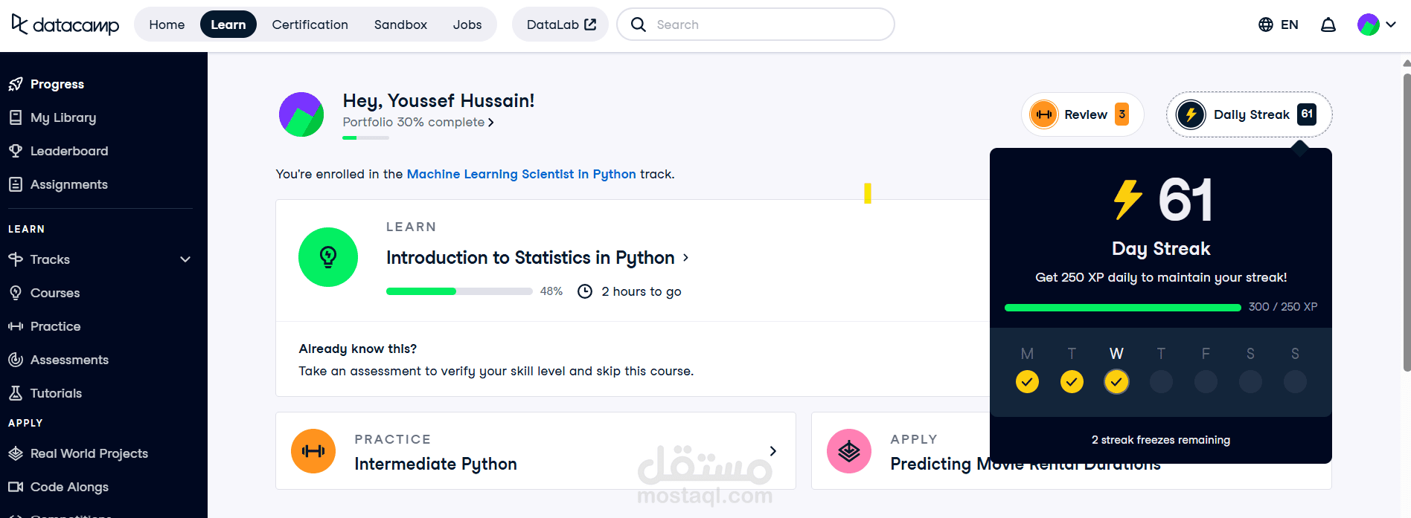The image size is (1411, 518).
Task: Select Progress in the sidebar
Action: click(57, 83)
